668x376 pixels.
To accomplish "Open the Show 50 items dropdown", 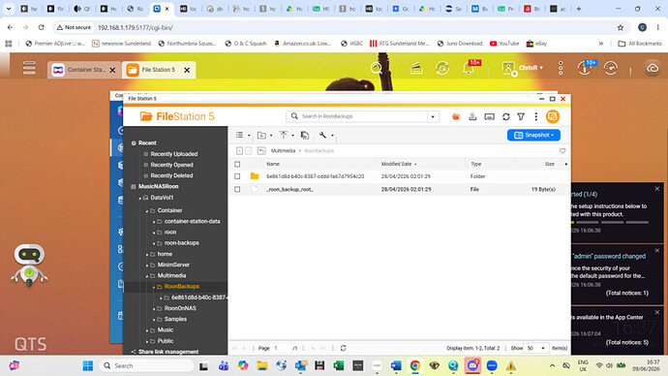I will click(536, 348).
